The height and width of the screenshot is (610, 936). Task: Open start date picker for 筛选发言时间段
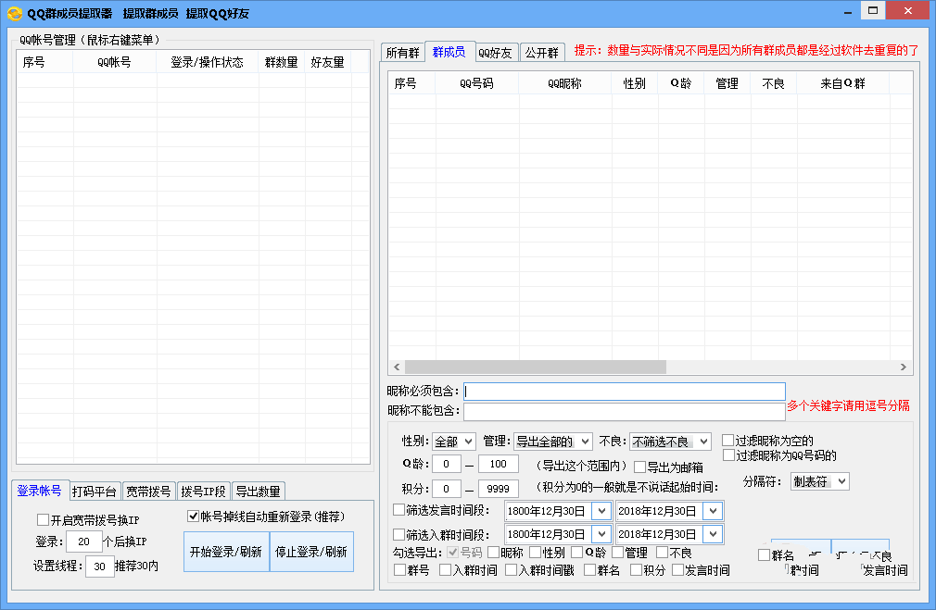(601, 511)
